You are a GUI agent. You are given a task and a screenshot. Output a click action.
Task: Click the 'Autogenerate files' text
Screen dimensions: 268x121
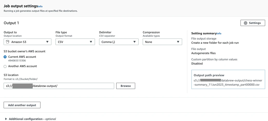pyautogui.click(x=203, y=53)
